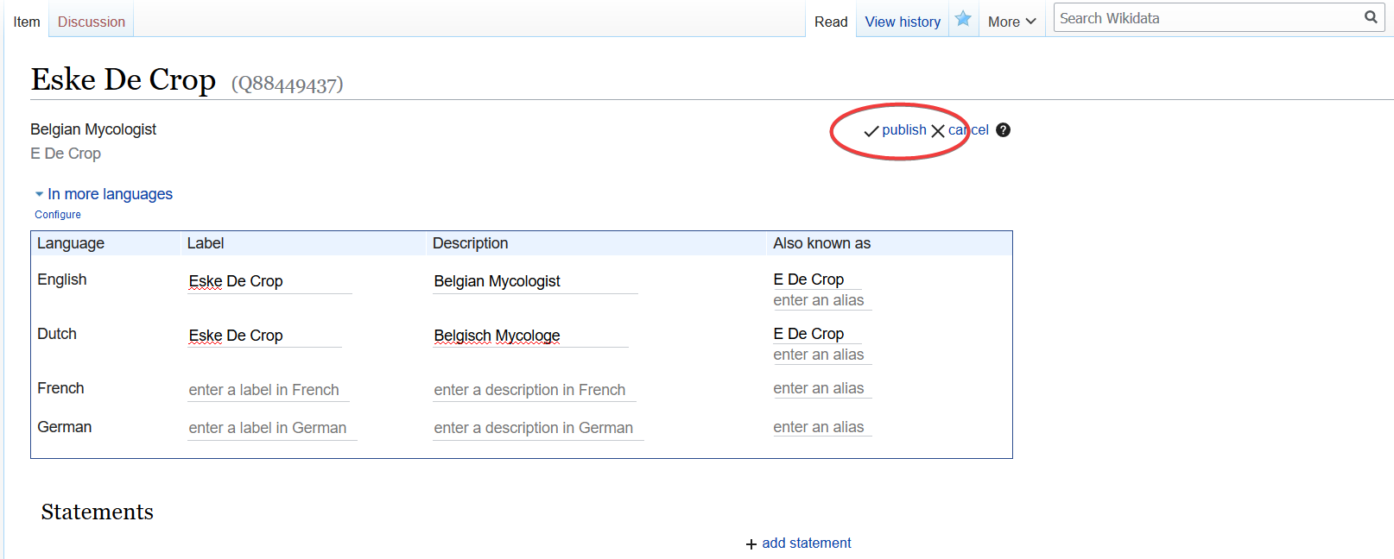The width and height of the screenshot is (1394, 559).
Task: Click the Label column header
Action: (206, 243)
